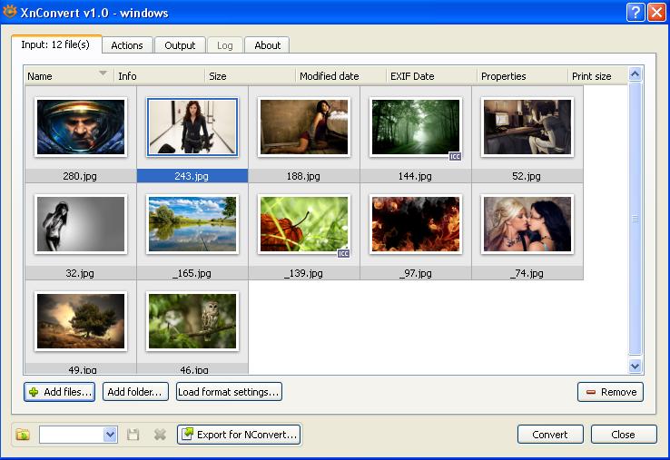
Task: Click the delete preset X icon
Action: (x=160, y=435)
